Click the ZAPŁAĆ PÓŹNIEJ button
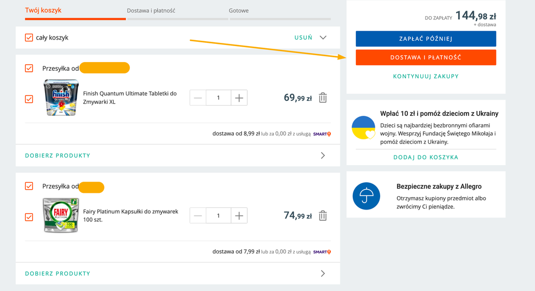The width and height of the screenshot is (535, 291). (x=426, y=39)
